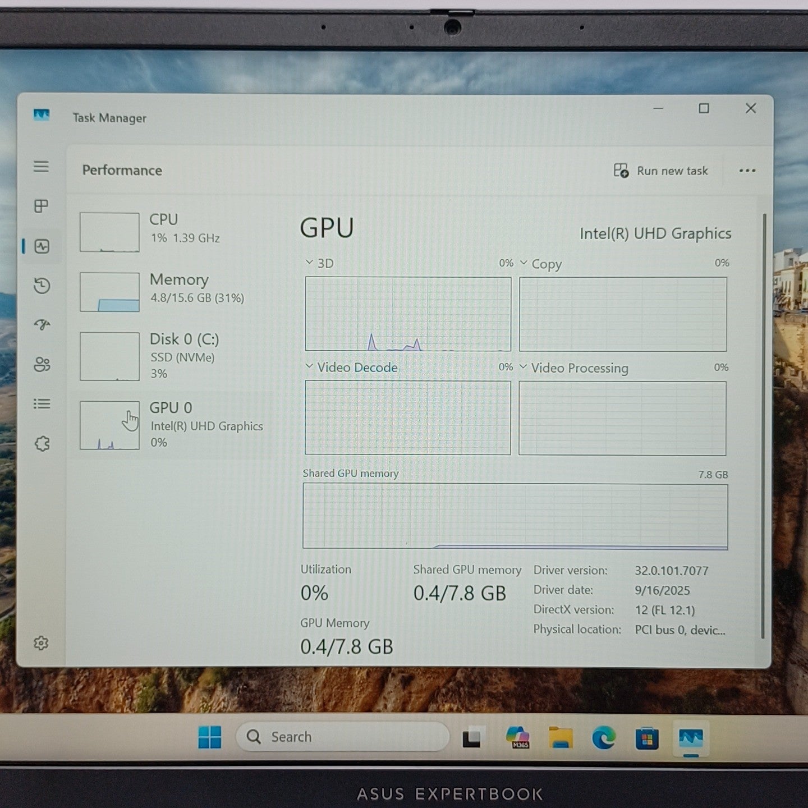Open Microsoft Edge from the taskbar
The height and width of the screenshot is (808, 808).
tap(604, 738)
